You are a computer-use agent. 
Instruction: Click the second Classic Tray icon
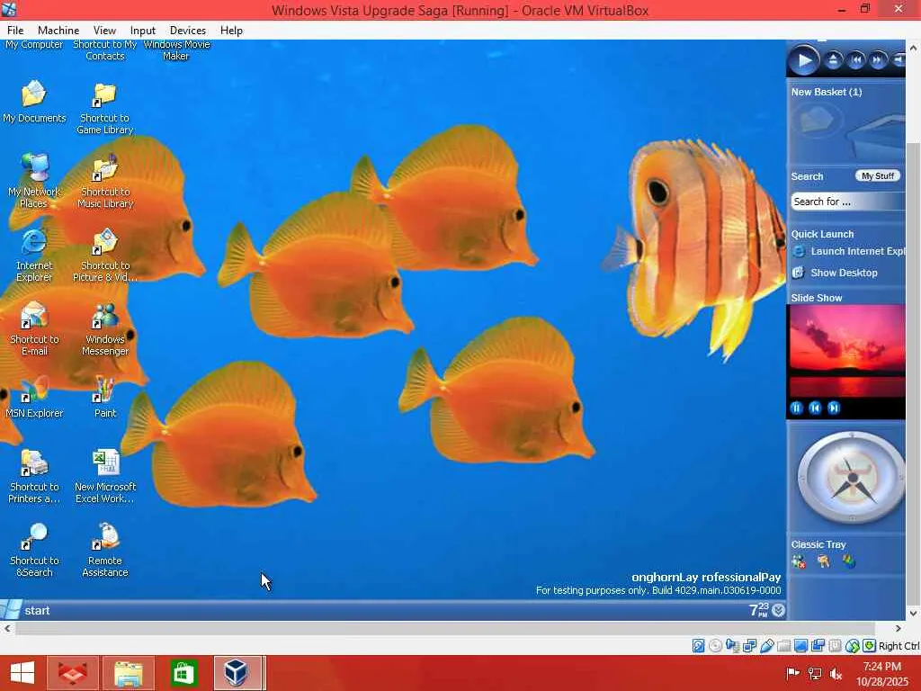pyautogui.click(x=824, y=561)
